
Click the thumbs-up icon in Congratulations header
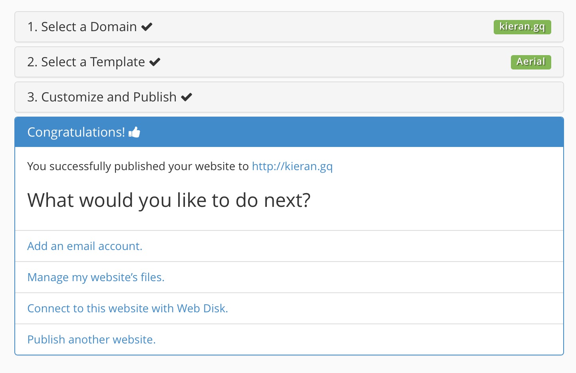pos(135,132)
